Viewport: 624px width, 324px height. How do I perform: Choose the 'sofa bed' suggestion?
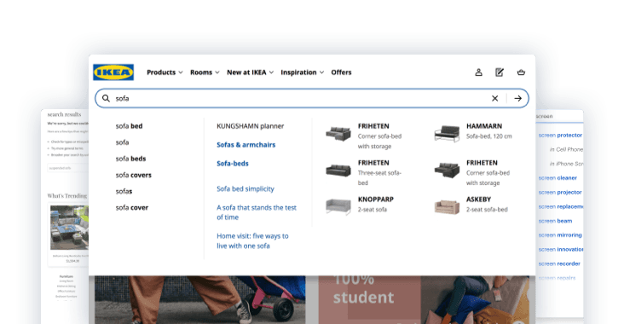coord(129,126)
